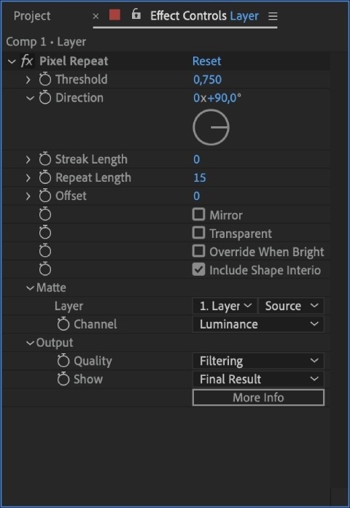Click the Channel stopwatch icon
The width and height of the screenshot is (350, 508).
coord(63,324)
